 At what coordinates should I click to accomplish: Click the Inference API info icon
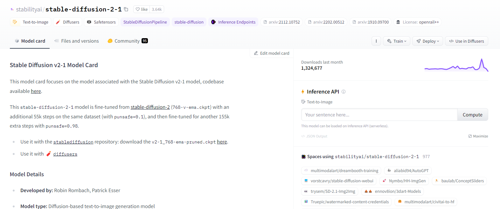[344, 92]
